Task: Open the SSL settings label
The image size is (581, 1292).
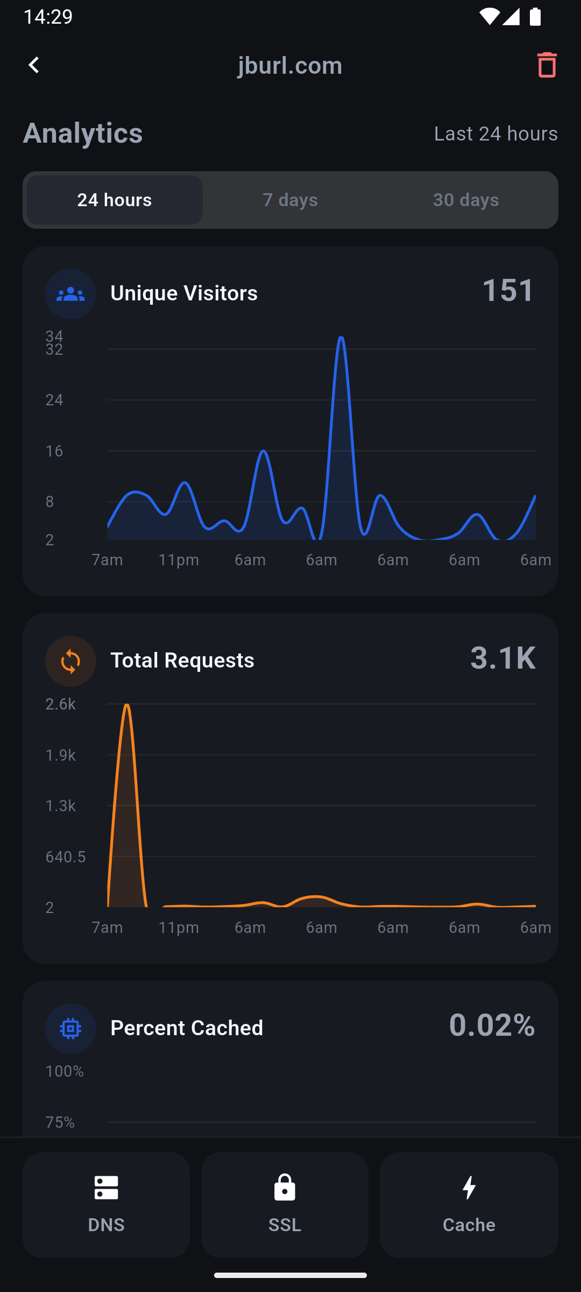Action: click(x=285, y=1225)
